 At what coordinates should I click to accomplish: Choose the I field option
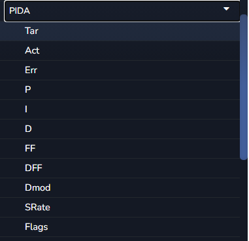coord(120,110)
